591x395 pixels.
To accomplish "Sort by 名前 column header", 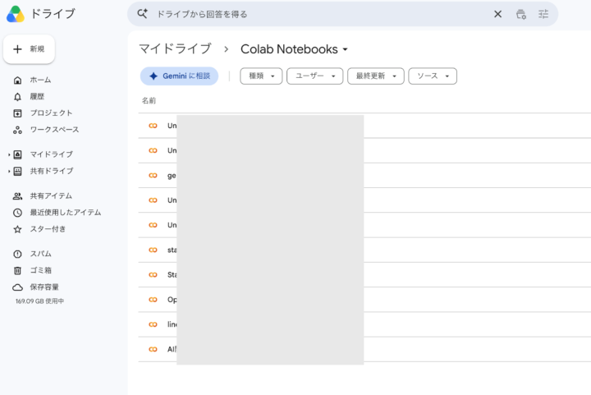I will pyautogui.click(x=149, y=101).
